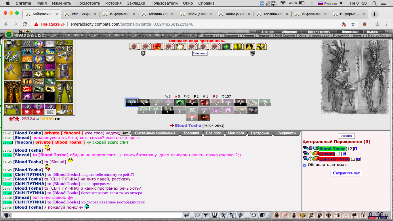
Task: Bookmark this page with the star
Action: (x=353, y=24)
